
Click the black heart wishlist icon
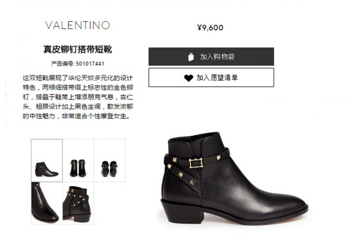coord(189,78)
